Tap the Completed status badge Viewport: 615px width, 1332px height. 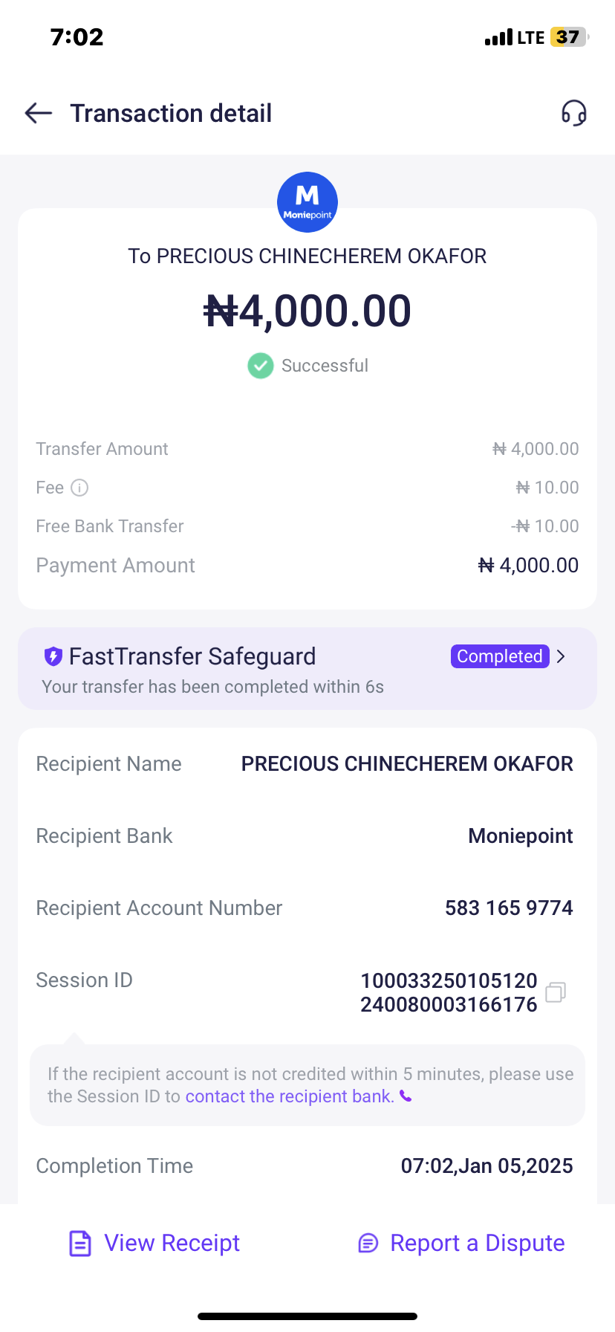500,656
